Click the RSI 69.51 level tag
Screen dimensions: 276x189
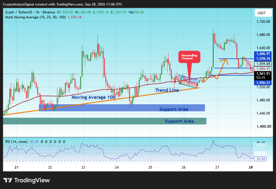pos(260,145)
